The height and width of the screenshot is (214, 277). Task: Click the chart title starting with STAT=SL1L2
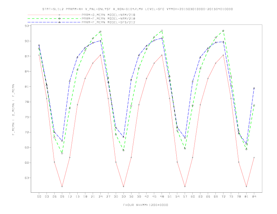(137, 9)
